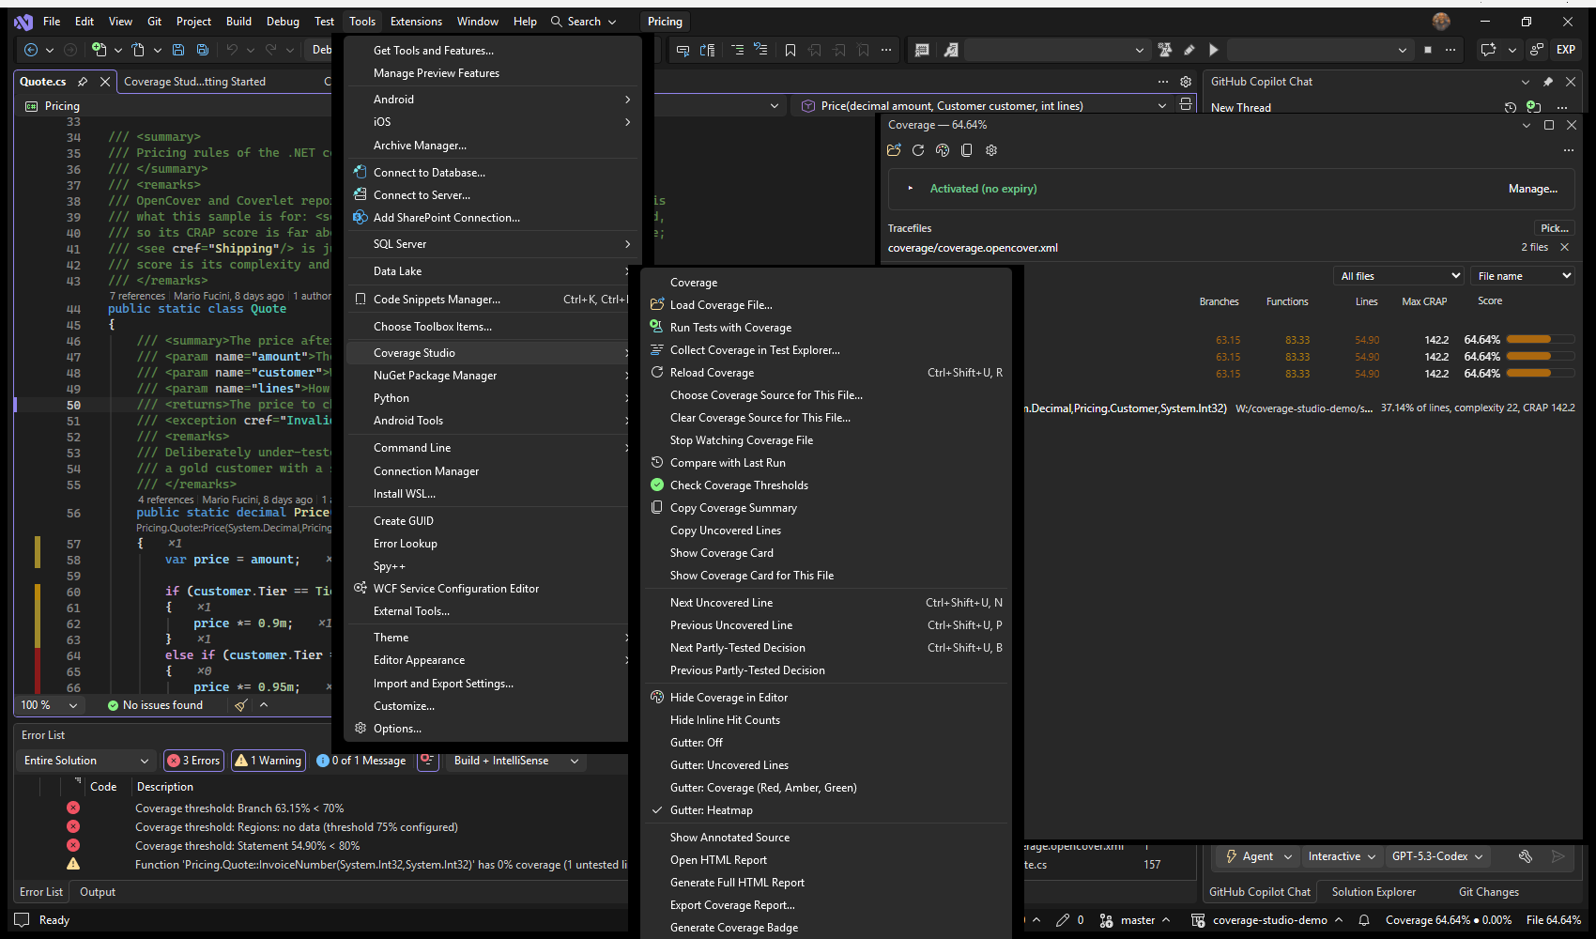Image resolution: width=1596 pixels, height=939 pixels.
Task: Click the reload icon in Coverage panel toolbar
Action: point(918,150)
